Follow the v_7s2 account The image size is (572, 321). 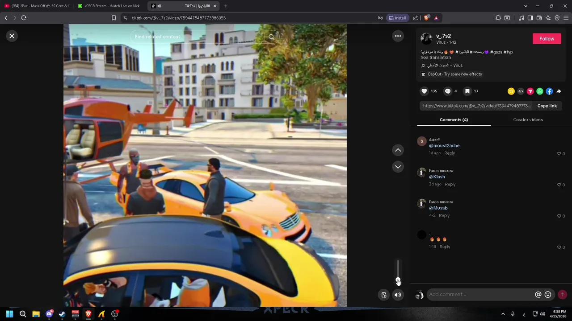pyautogui.click(x=547, y=39)
